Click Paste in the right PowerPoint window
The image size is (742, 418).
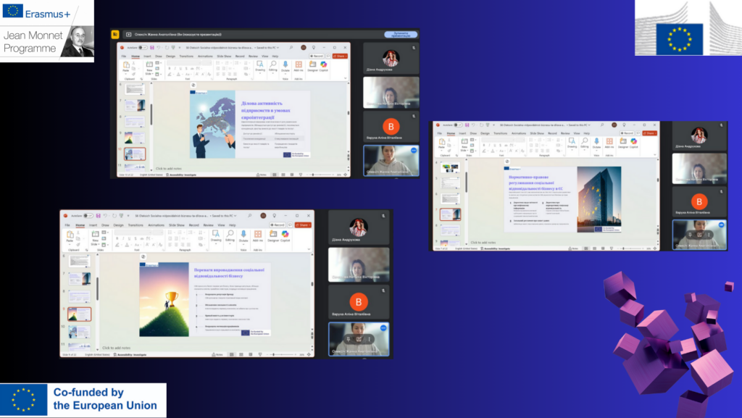point(441,143)
